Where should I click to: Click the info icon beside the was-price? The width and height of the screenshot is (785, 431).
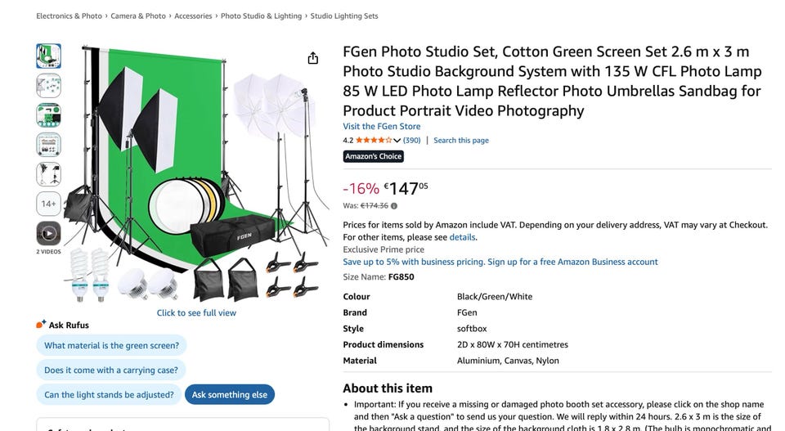pos(394,206)
